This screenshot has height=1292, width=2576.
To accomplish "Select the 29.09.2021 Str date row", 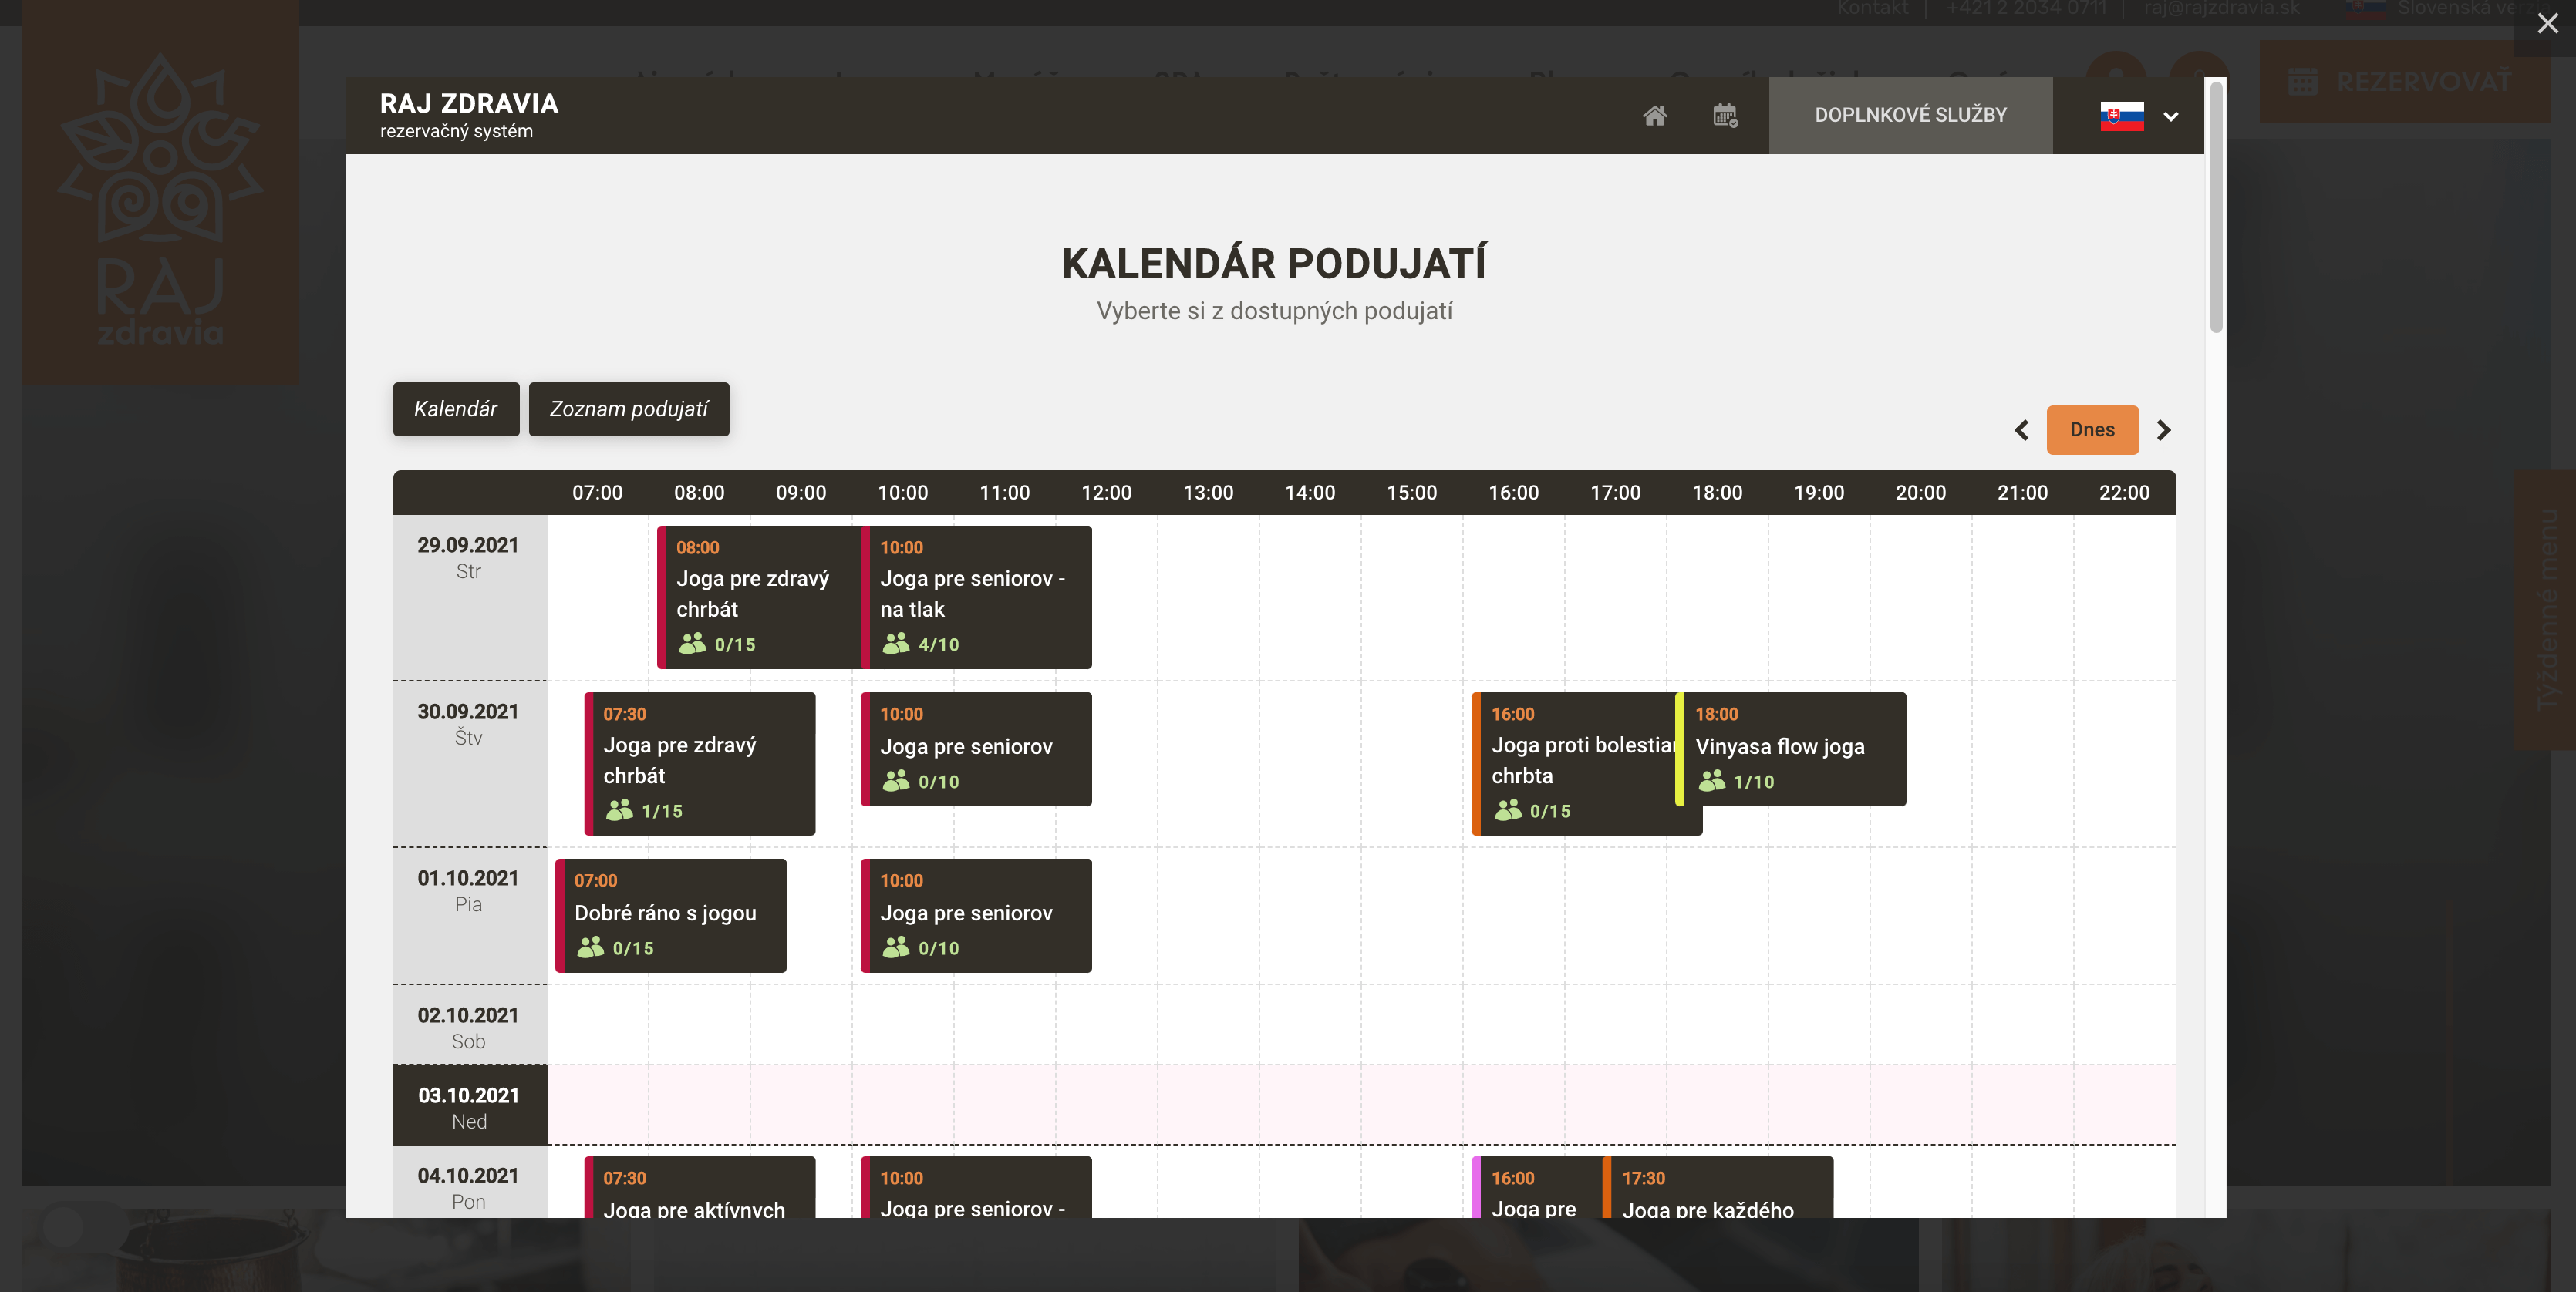I will coord(469,597).
